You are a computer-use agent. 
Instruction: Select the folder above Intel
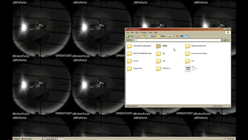point(160,54)
